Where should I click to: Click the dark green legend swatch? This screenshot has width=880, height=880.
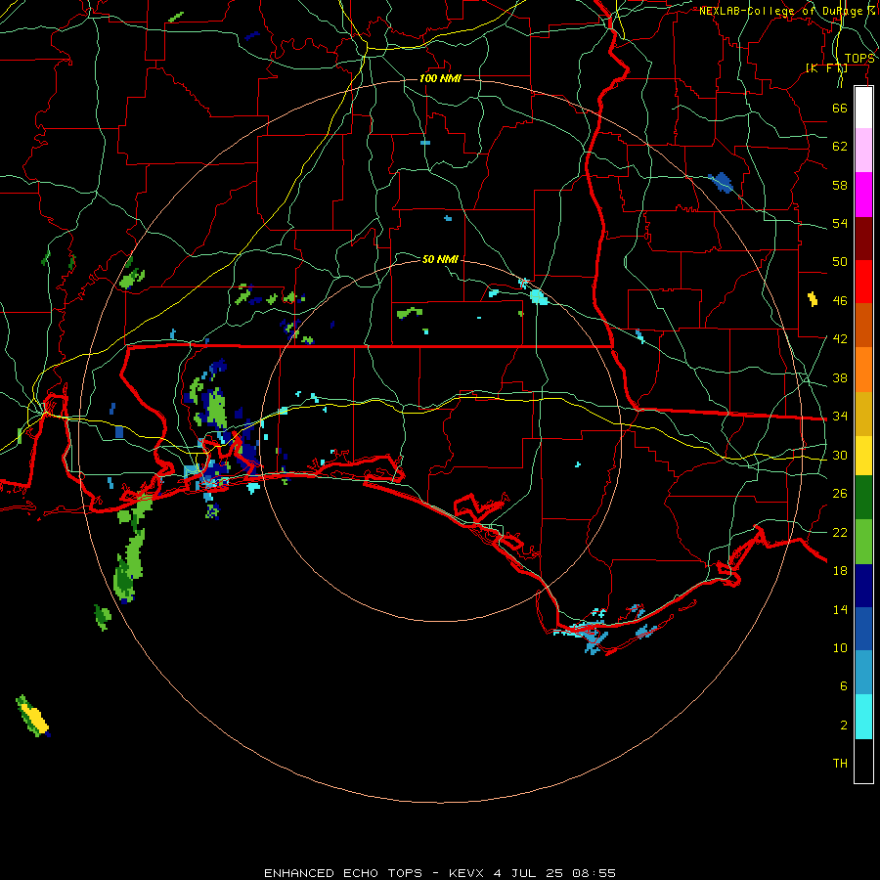863,498
